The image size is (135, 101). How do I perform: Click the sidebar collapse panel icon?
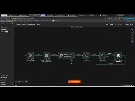[x=12, y=24]
